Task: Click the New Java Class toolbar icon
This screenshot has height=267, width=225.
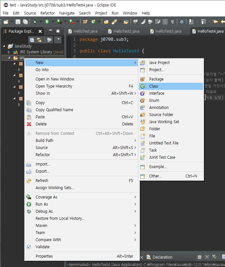Action: click(x=93, y=22)
